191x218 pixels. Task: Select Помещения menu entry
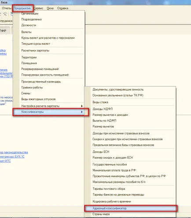point(29,63)
